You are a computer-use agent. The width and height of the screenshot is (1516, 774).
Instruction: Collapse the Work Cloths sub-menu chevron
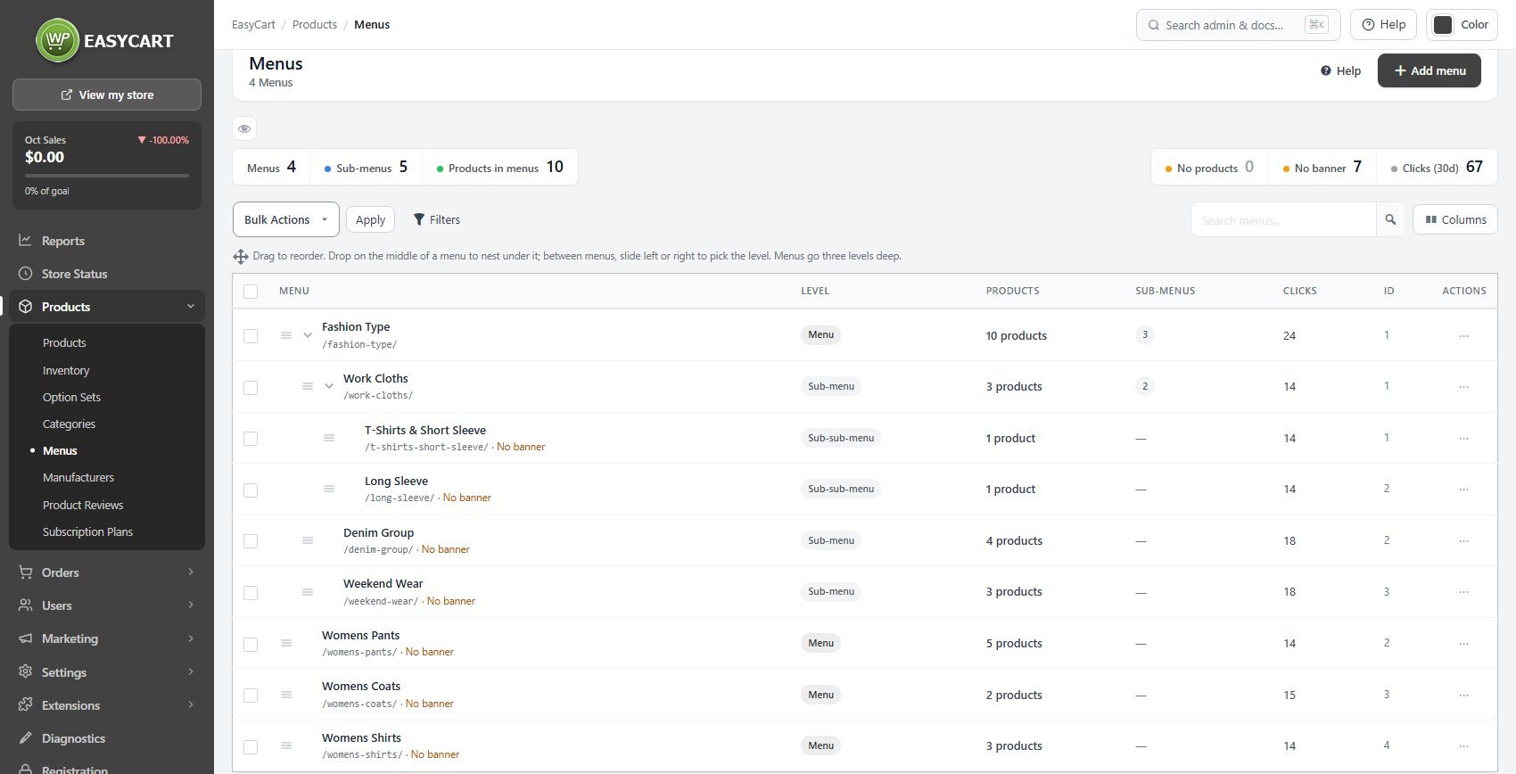click(329, 386)
